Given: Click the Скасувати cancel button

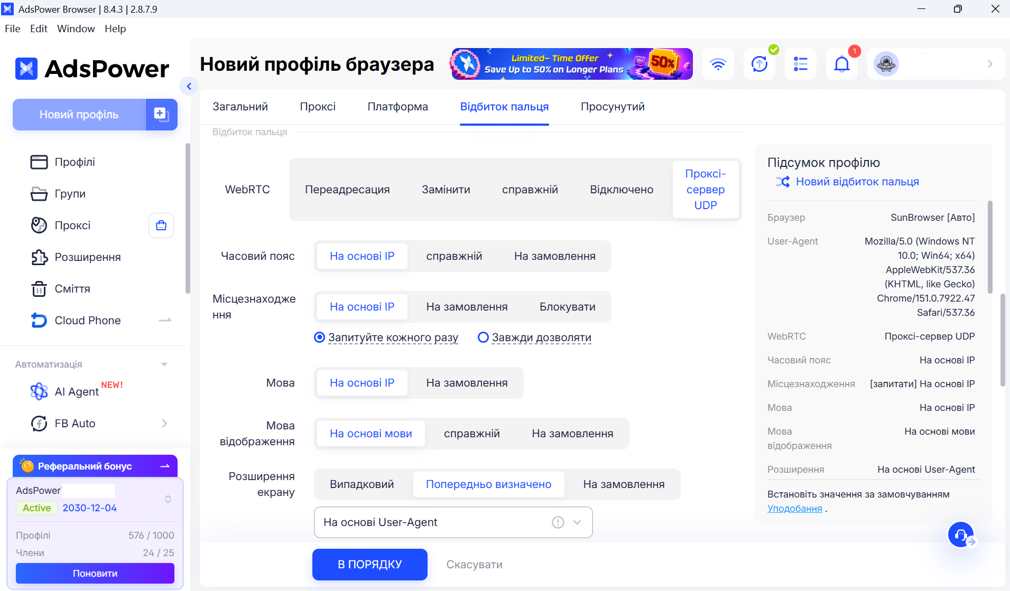Looking at the screenshot, I should coord(475,565).
